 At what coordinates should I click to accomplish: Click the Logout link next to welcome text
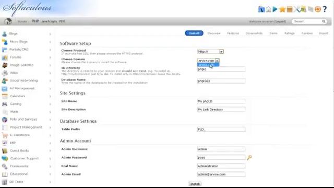pyautogui.click(x=280, y=21)
